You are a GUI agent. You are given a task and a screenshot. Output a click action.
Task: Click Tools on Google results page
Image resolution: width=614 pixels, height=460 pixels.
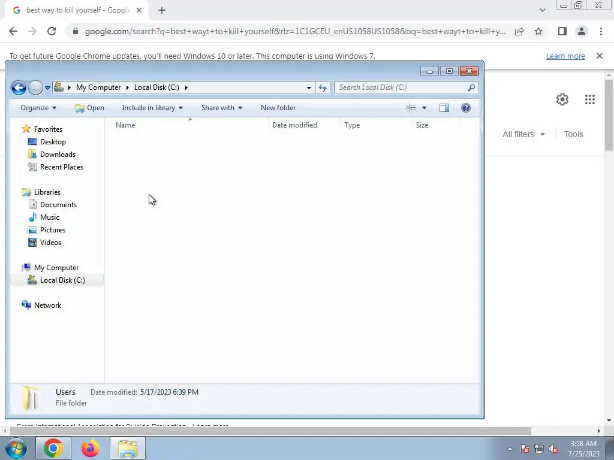point(573,134)
